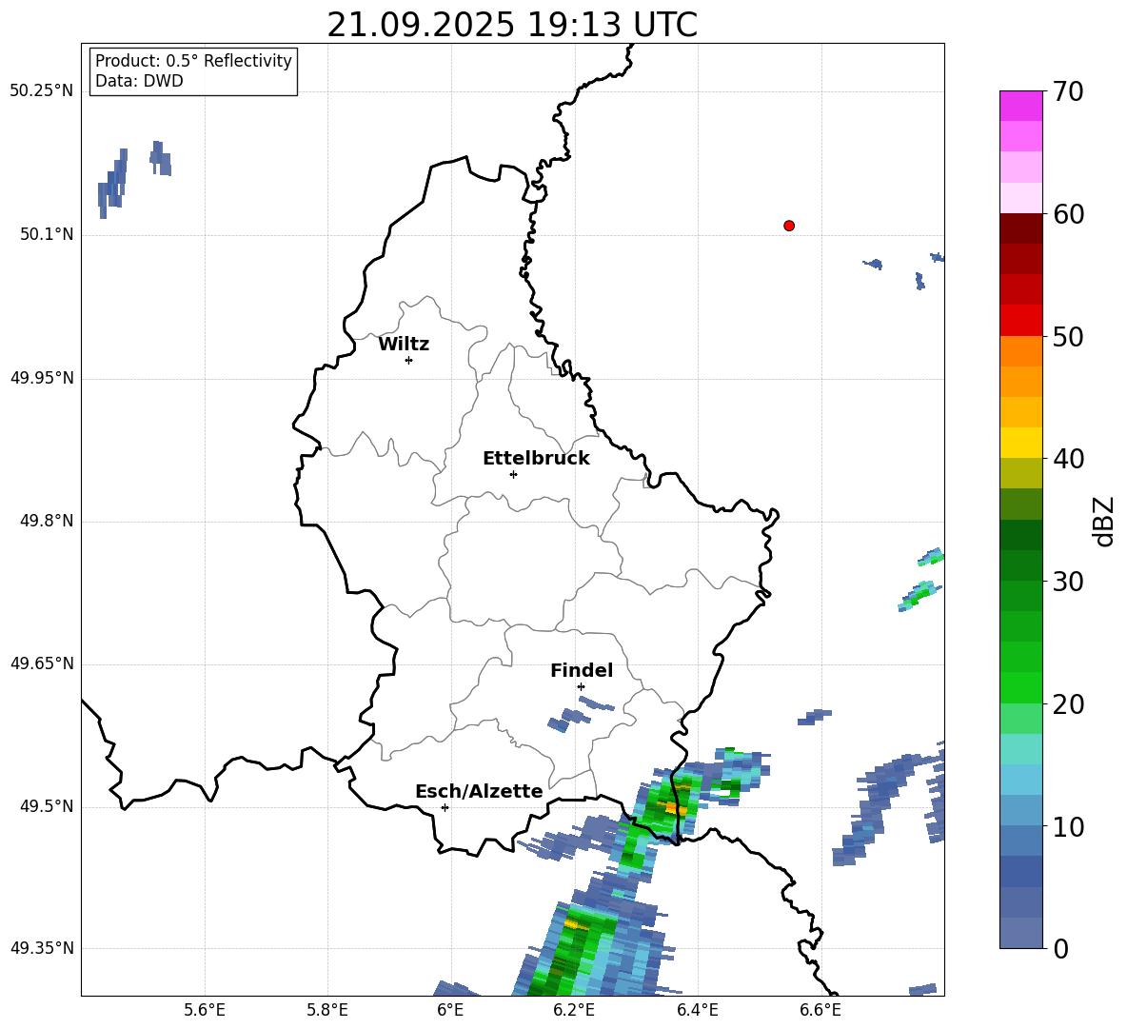Click the '50.1°N' latitude label
Screen dimensions: 1127x1029
pyautogui.click(x=47, y=235)
